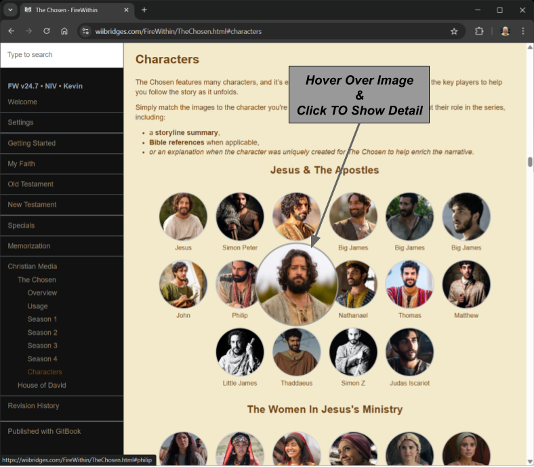This screenshot has height=467, width=534.
Task: Reload the current page
Action: point(47,31)
